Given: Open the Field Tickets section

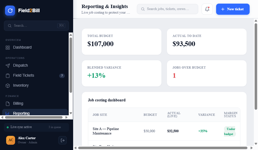Looking at the screenshot, I should tap(35, 76).
